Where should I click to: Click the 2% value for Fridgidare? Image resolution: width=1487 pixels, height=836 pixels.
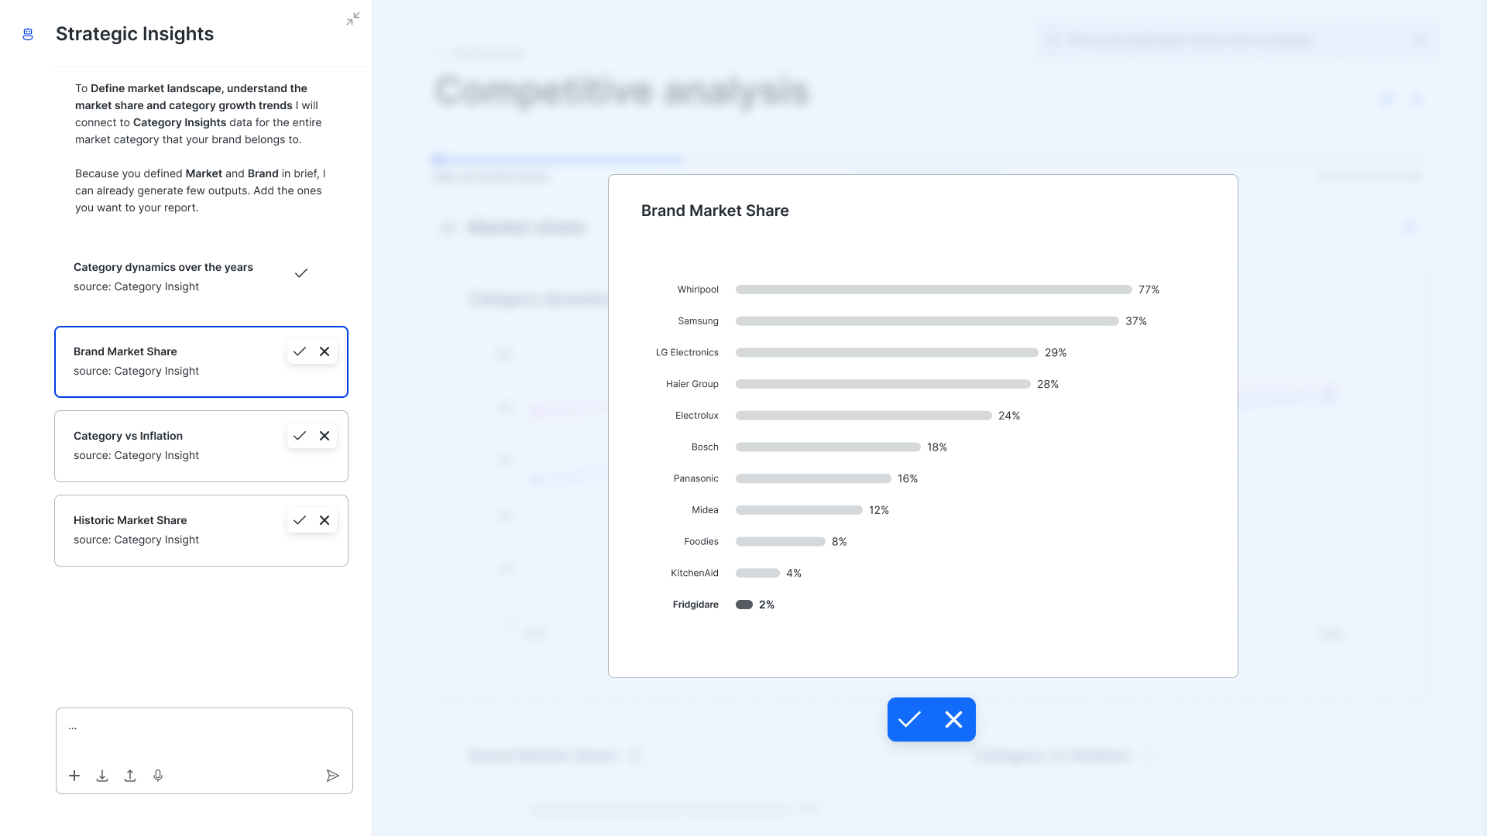click(767, 605)
